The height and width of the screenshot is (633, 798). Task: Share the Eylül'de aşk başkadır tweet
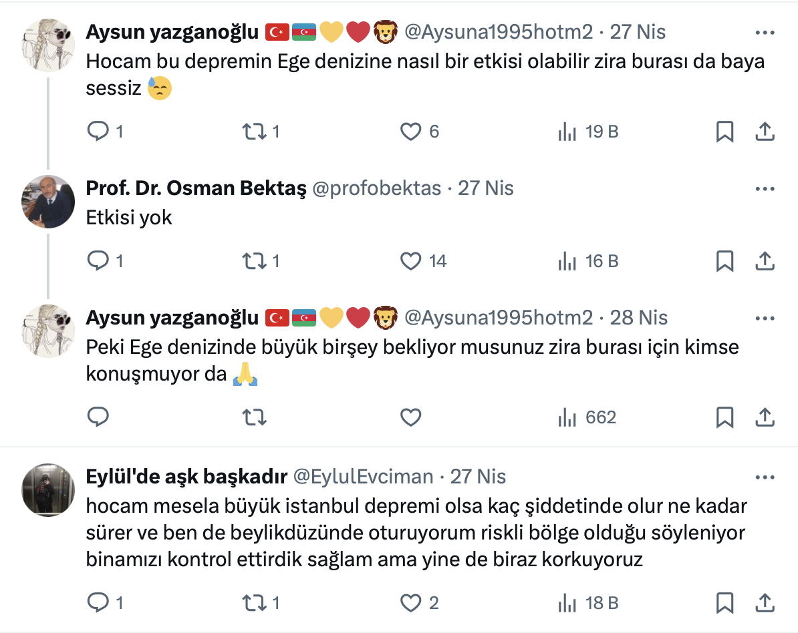click(765, 603)
